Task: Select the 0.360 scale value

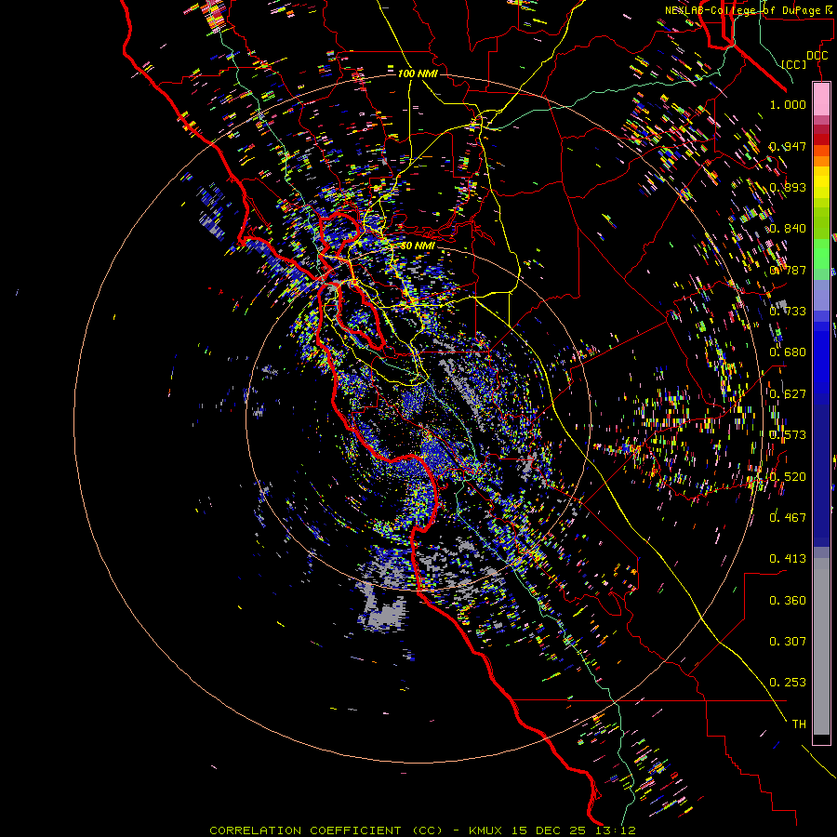Action: pos(788,601)
